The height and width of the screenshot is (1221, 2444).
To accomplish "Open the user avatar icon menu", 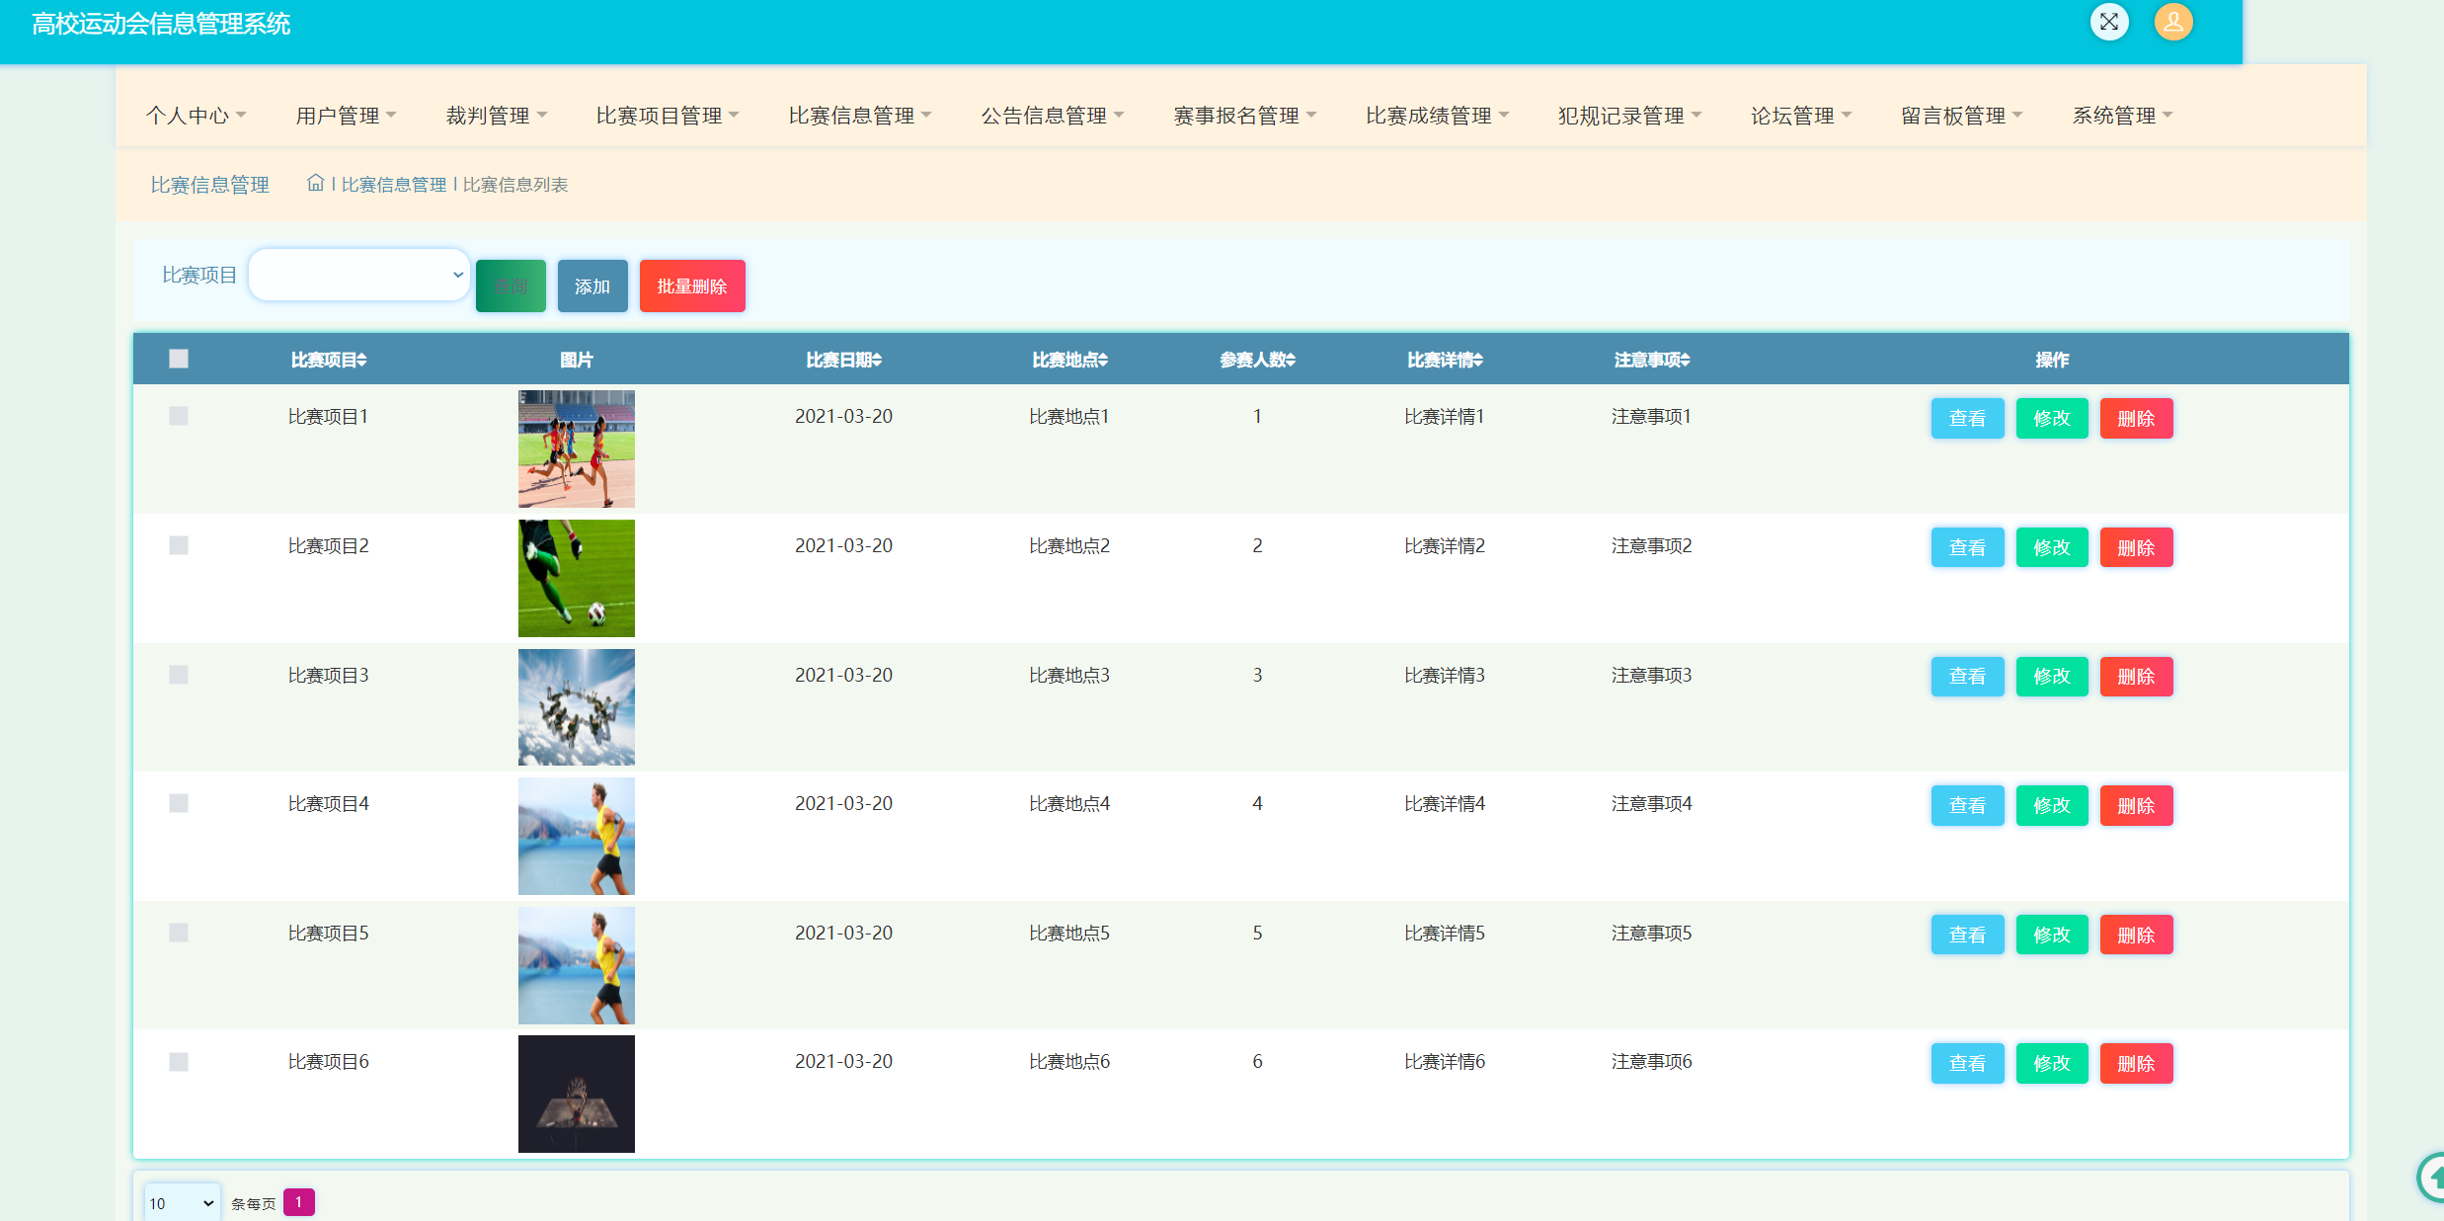I will click(x=2172, y=22).
